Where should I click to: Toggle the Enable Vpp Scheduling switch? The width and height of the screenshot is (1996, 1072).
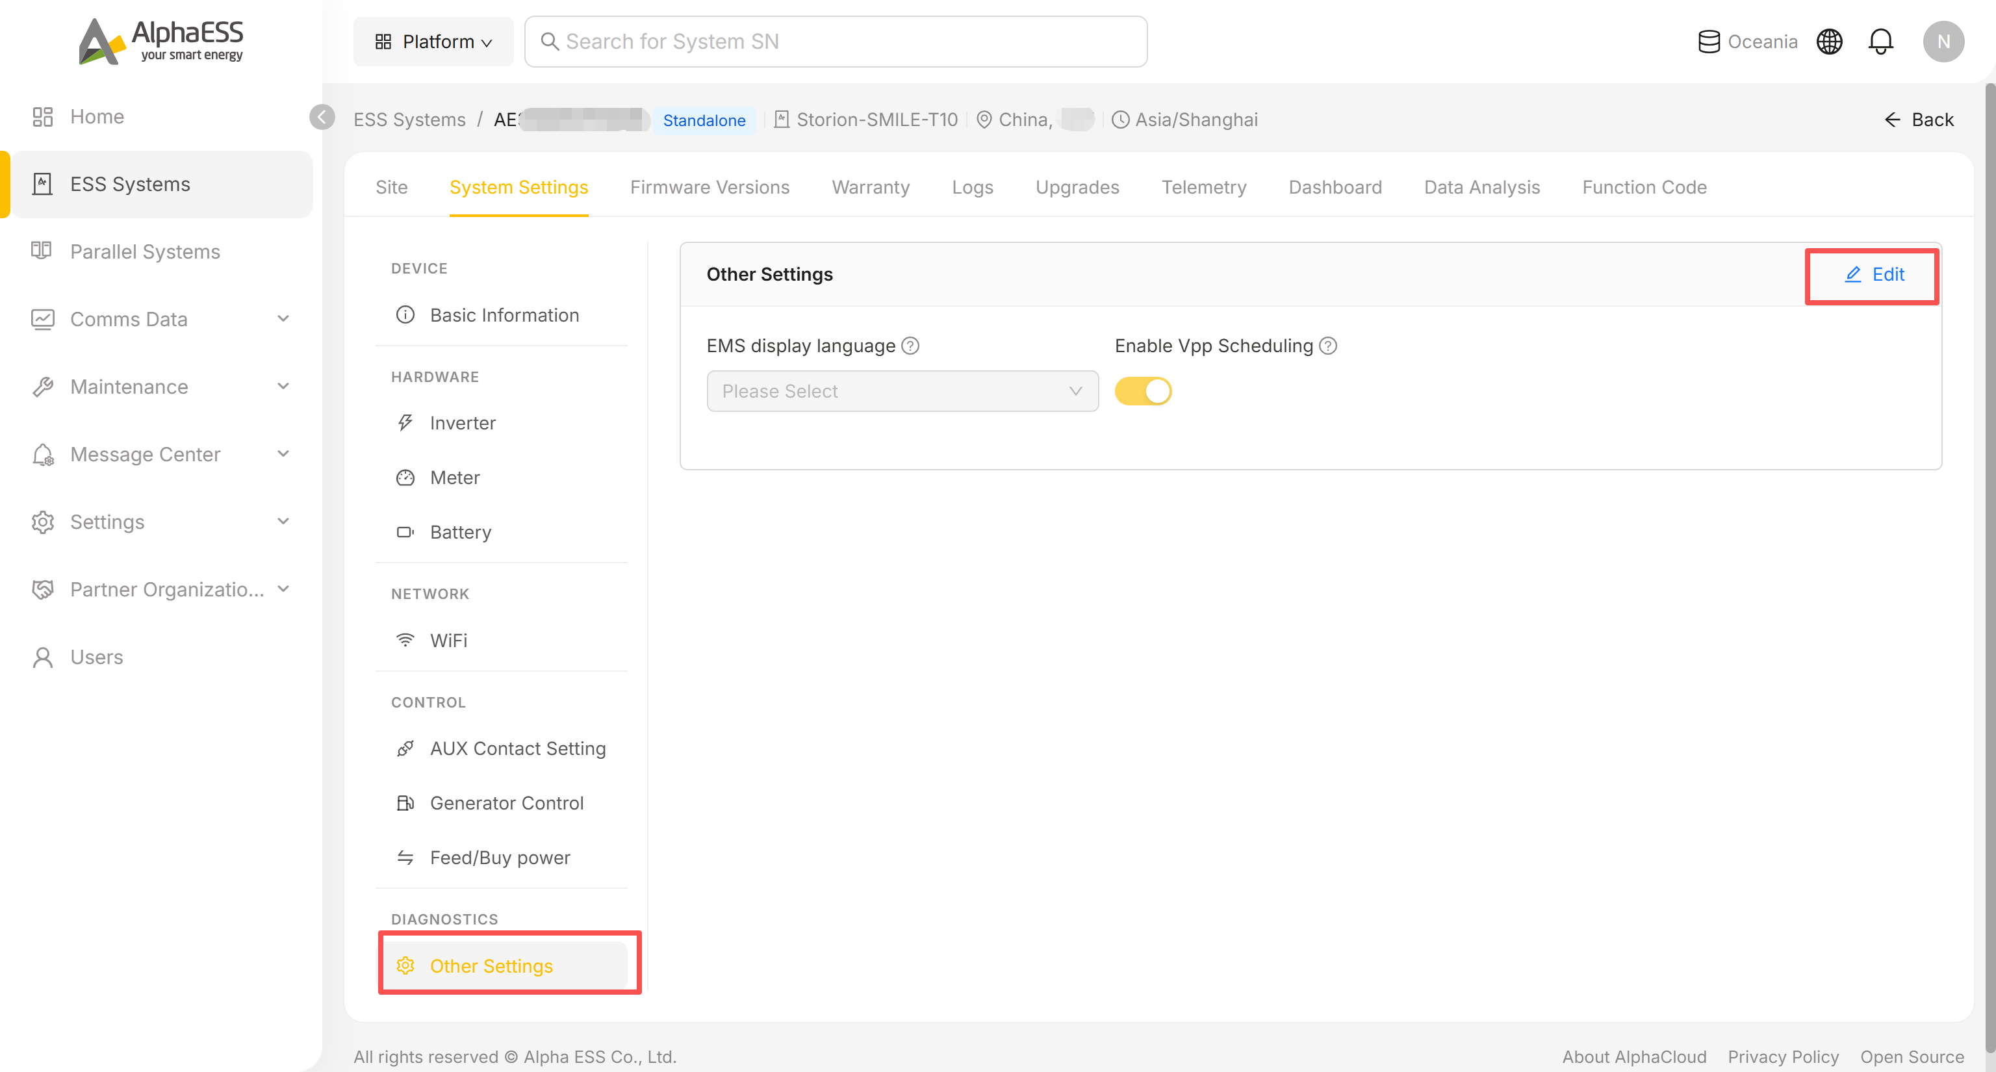(x=1143, y=392)
